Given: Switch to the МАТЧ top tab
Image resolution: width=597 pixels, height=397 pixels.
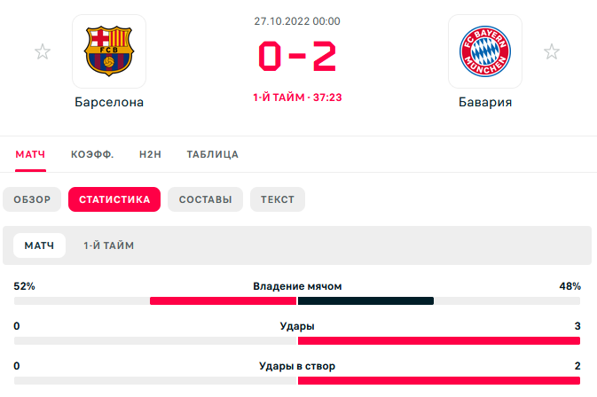Looking at the screenshot, I should point(30,154).
